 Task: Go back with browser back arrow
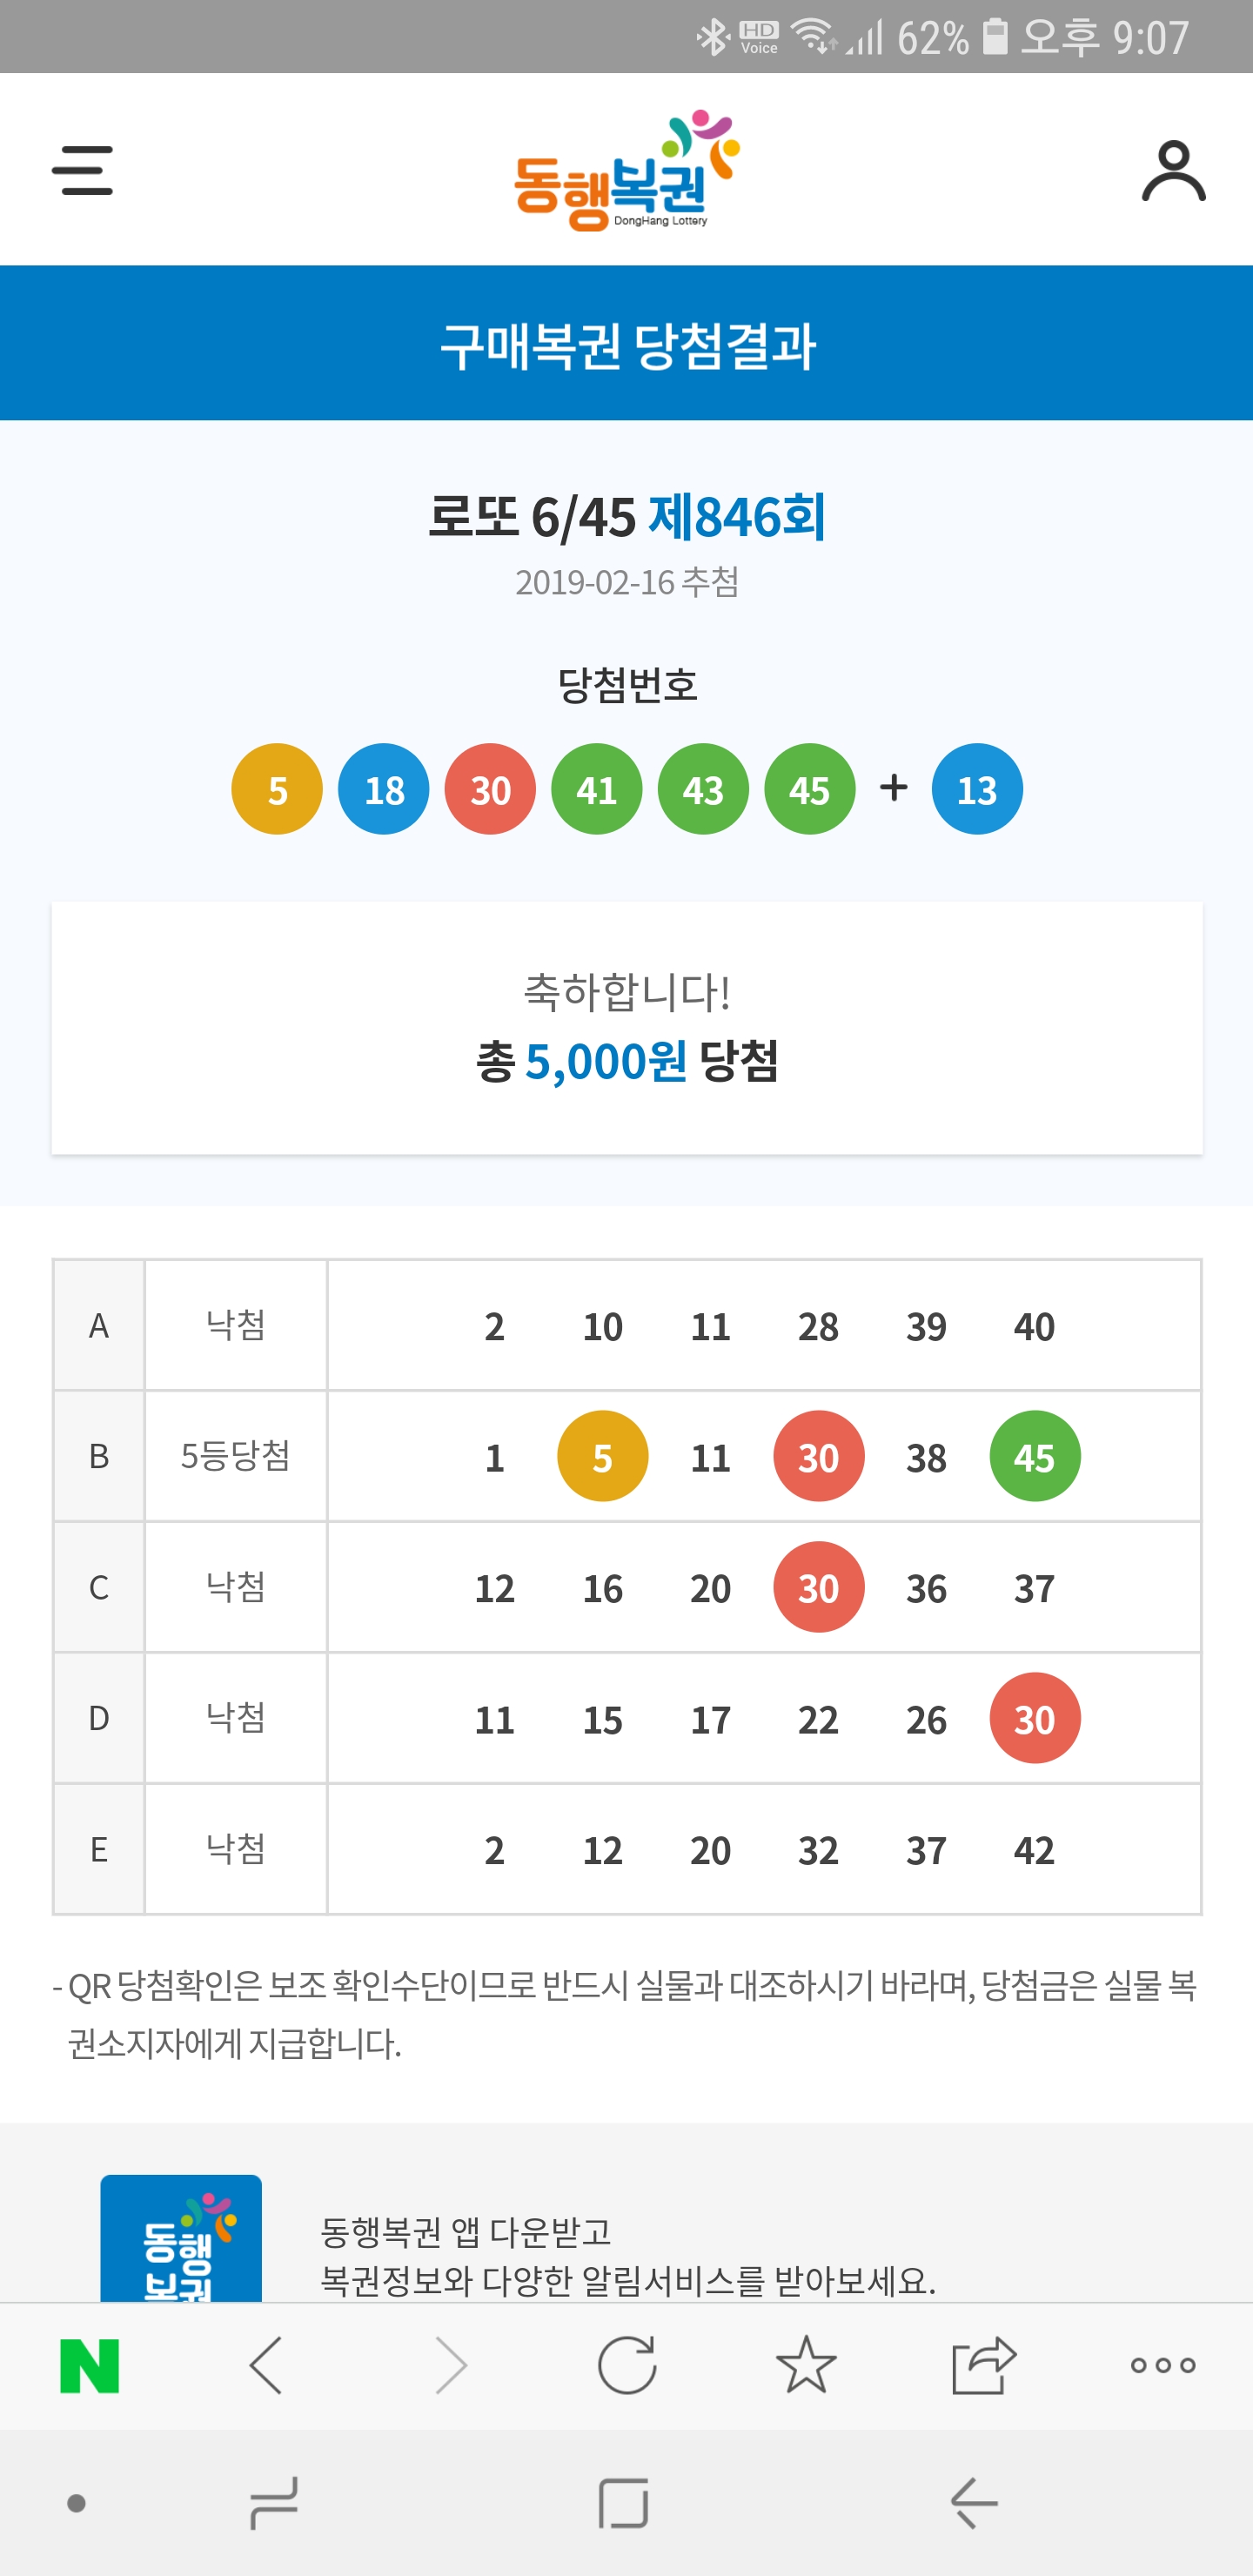[266, 2366]
